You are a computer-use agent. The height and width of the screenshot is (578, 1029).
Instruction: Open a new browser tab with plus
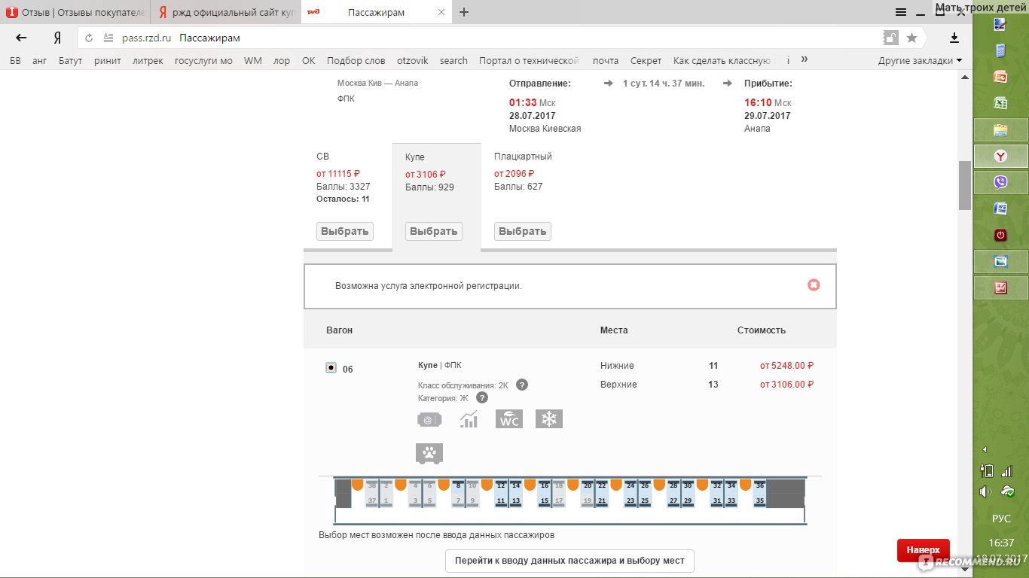464,12
